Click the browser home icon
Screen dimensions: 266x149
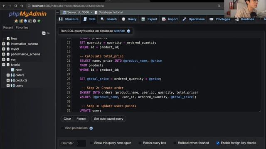click(x=22, y=6)
